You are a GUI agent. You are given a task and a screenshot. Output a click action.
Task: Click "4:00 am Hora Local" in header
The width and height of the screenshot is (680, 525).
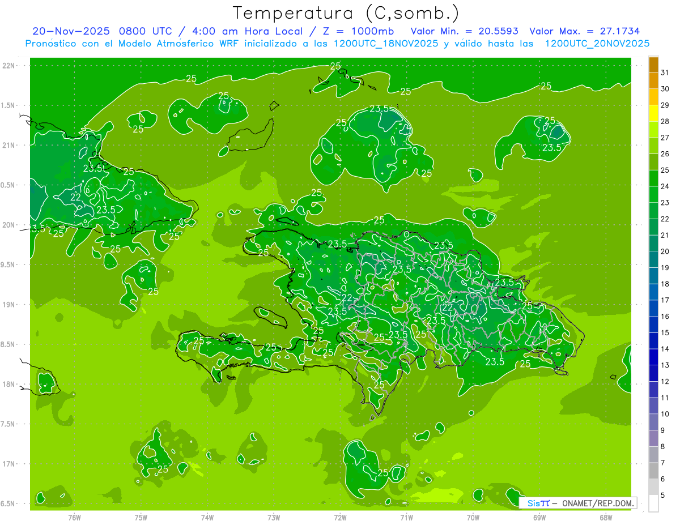[245, 31]
